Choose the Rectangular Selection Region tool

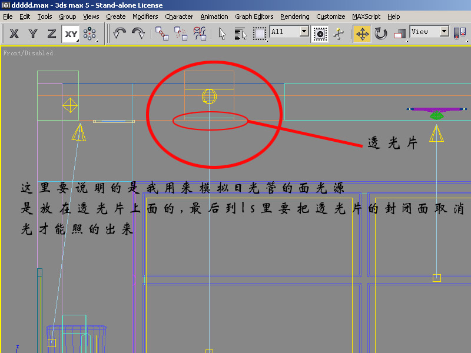point(260,34)
